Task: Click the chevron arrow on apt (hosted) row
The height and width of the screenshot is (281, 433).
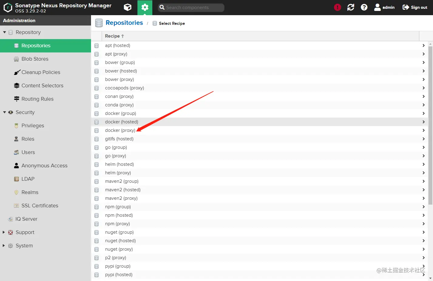Action: (x=423, y=45)
